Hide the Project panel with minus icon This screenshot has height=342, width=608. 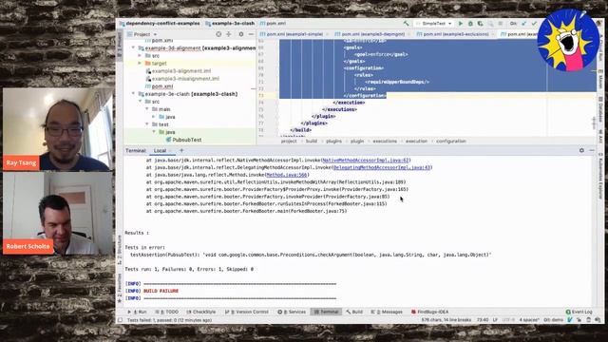(251, 34)
